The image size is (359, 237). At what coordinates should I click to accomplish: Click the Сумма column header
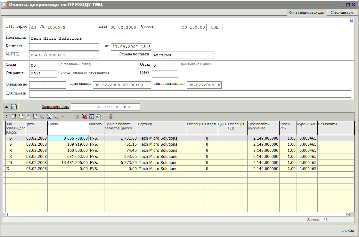[x=68, y=128]
